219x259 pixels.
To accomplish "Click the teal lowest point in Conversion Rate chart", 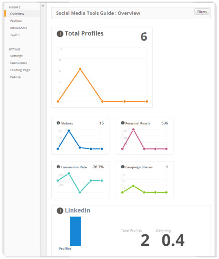I will point(80,192).
